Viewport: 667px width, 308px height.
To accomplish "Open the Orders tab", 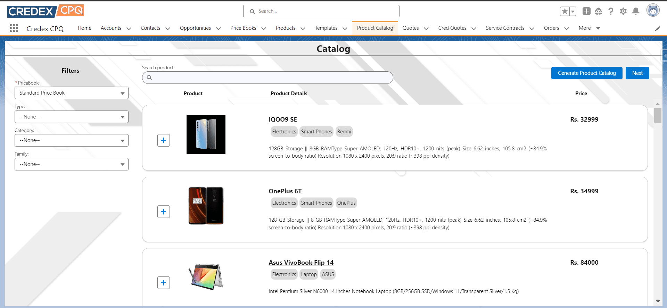I will point(552,28).
